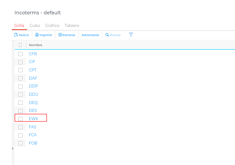Click the Nuevo document icon

coord(16,35)
